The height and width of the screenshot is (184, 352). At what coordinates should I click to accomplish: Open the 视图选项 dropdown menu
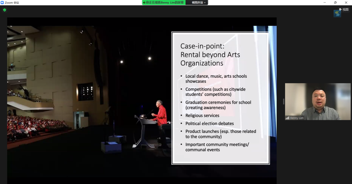(199, 2)
